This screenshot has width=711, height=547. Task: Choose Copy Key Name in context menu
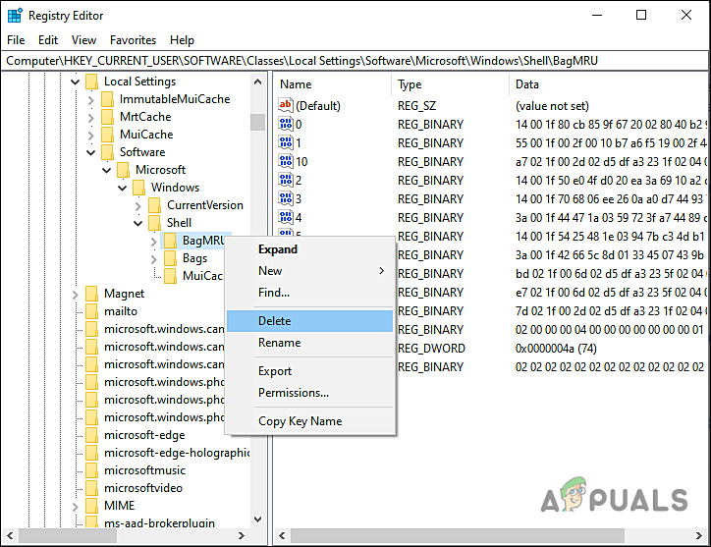[309, 421]
